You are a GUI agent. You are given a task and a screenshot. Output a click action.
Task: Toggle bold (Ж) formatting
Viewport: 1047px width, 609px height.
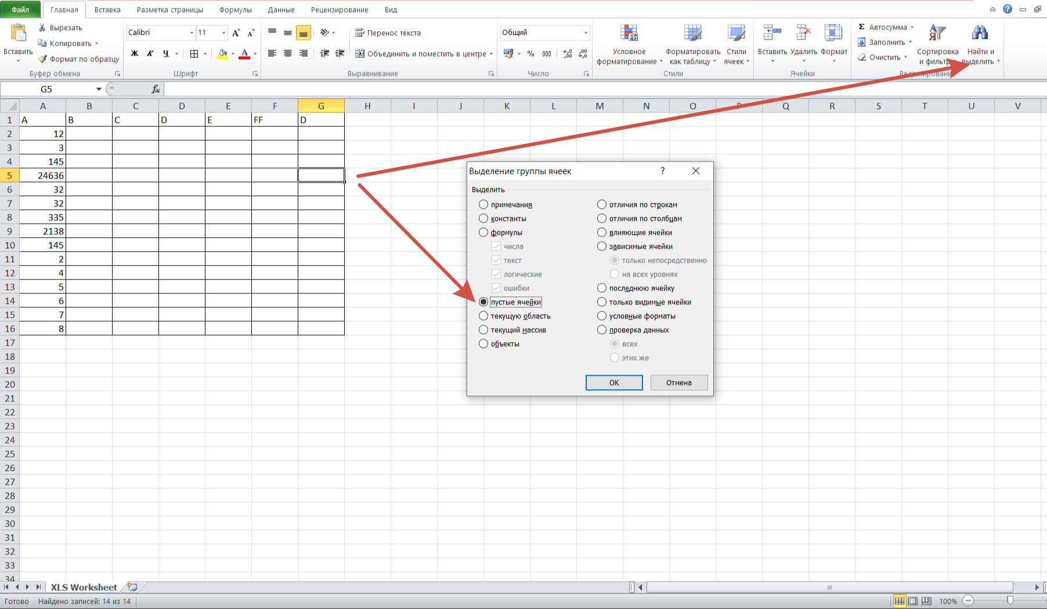[135, 53]
